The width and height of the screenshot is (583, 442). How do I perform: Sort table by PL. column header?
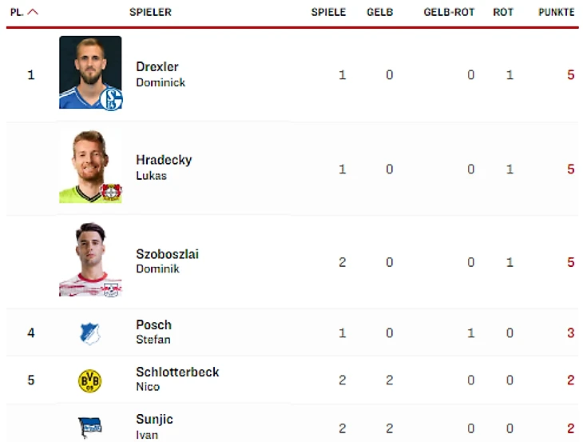point(17,12)
